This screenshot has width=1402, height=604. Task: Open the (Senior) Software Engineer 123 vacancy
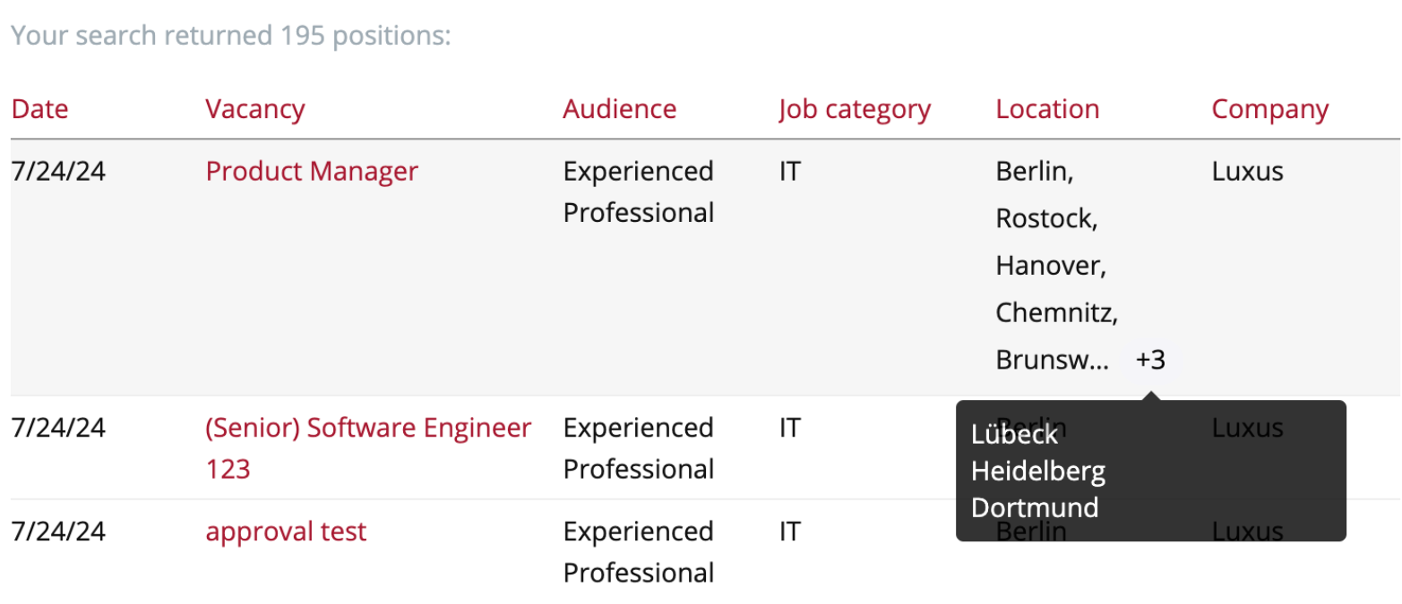[x=368, y=448]
